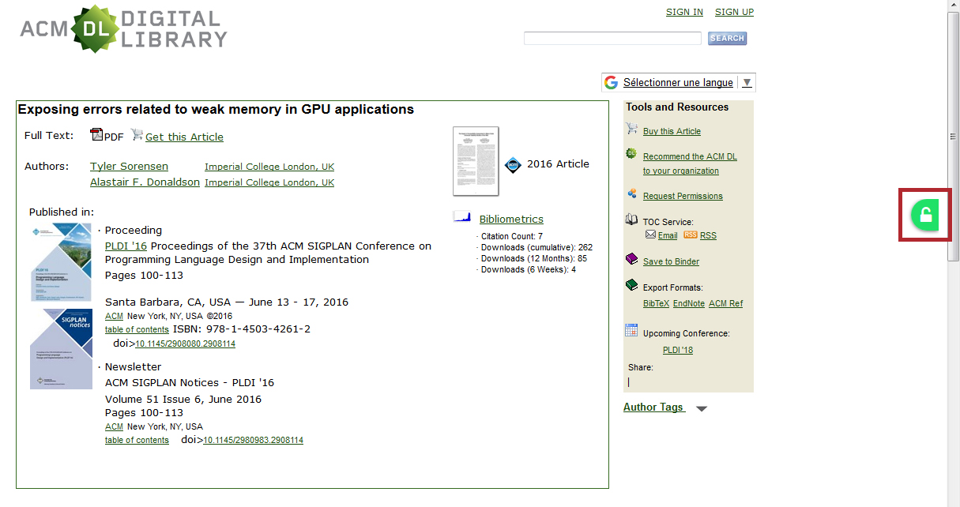The image size is (960, 507).
Task: Export citation in BibTeX format
Action: [x=657, y=303]
